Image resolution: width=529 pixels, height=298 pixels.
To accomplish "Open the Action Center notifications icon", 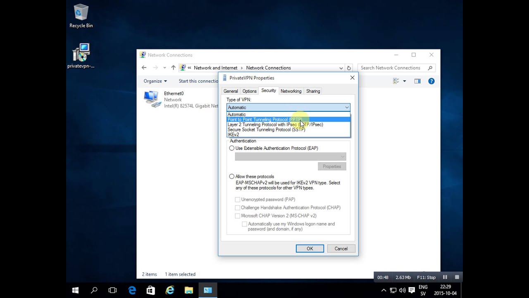I will click(x=412, y=291).
